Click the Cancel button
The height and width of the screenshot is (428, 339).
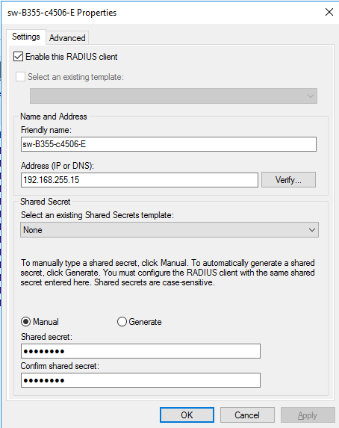(x=247, y=415)
